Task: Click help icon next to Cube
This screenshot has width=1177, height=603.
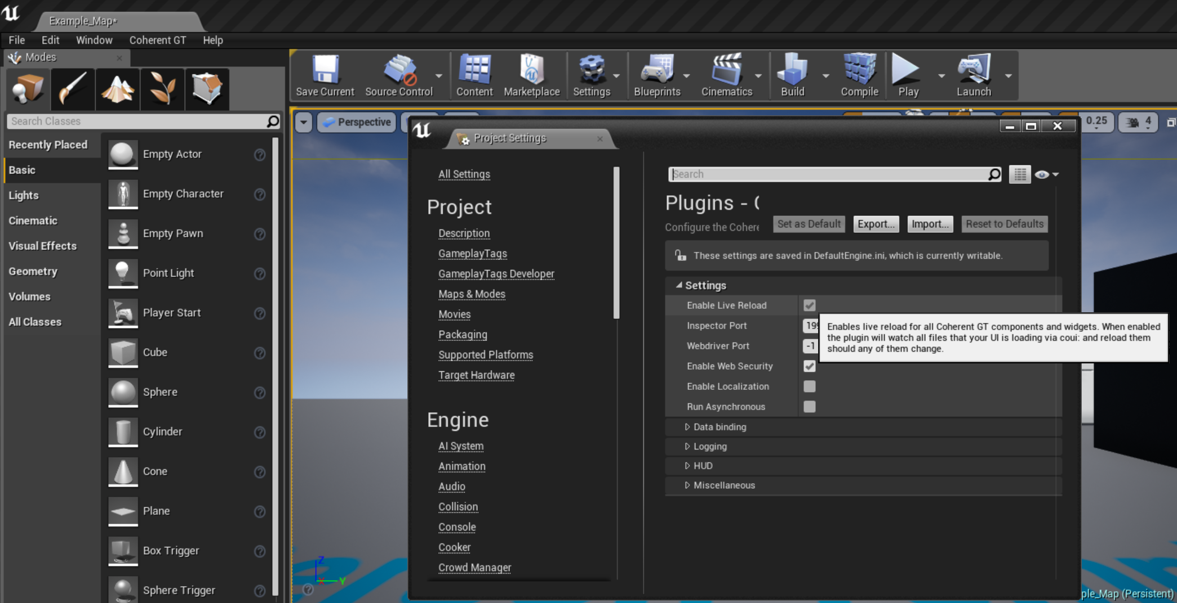Action: 260,353
